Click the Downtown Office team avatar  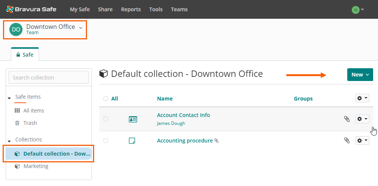click(16, 30)
